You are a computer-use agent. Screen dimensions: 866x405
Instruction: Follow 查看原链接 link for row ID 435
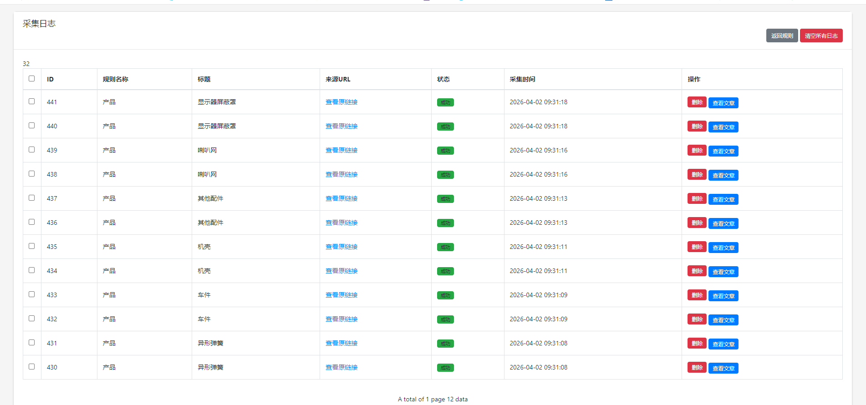(341, 247)
